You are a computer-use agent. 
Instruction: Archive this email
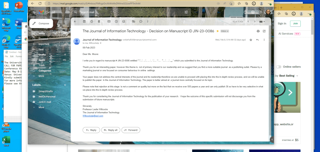coord(84,22)
